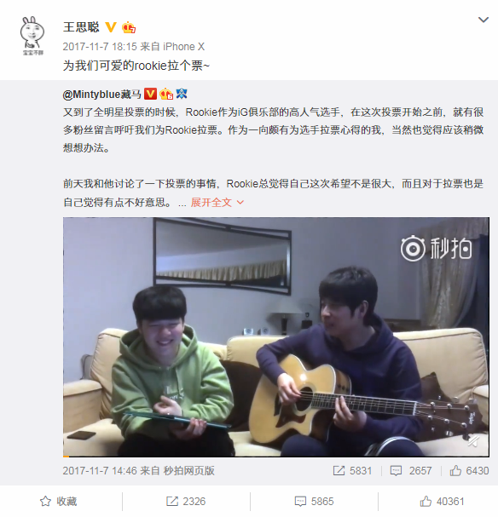The height and width of the screenshot is (517, 498).
Task: Click original post repost count 5831
Action: [x=352, y=470]
